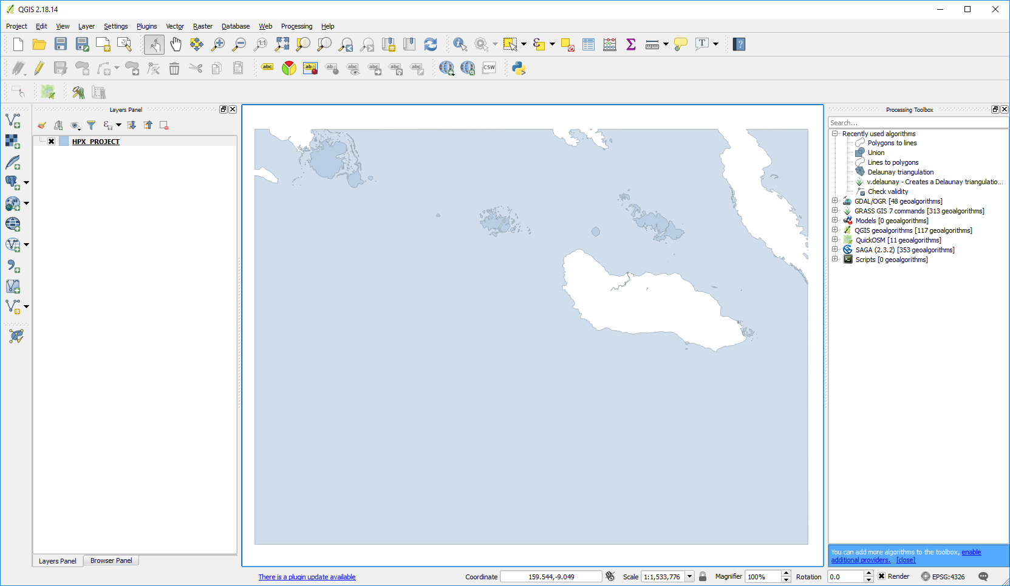The width and height of the screenshot is (1010, 586).
Task: Toggle the Render checkbox
Action: 882,576
